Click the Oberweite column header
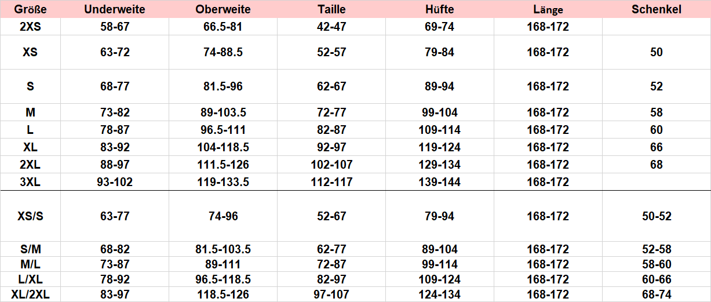711x302 pixels. click(x=223, y=9)
